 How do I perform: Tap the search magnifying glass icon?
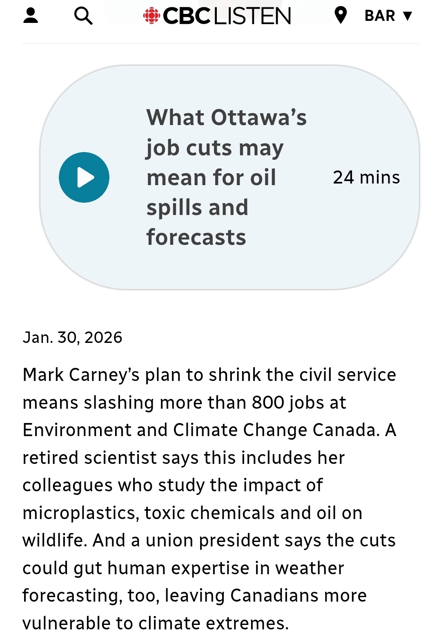[83, 16]
